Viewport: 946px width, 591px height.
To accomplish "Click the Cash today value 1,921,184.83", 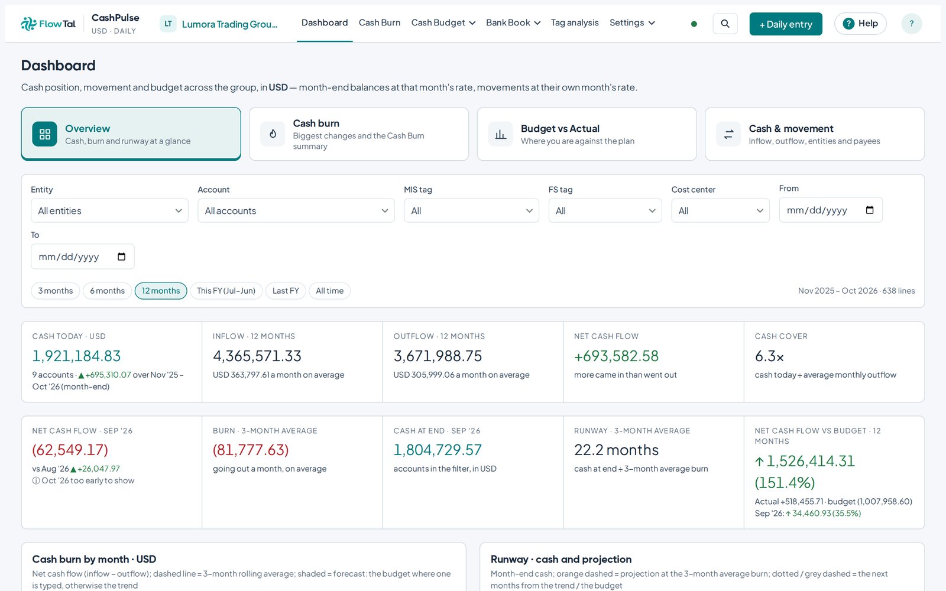I will click(76, 356).
